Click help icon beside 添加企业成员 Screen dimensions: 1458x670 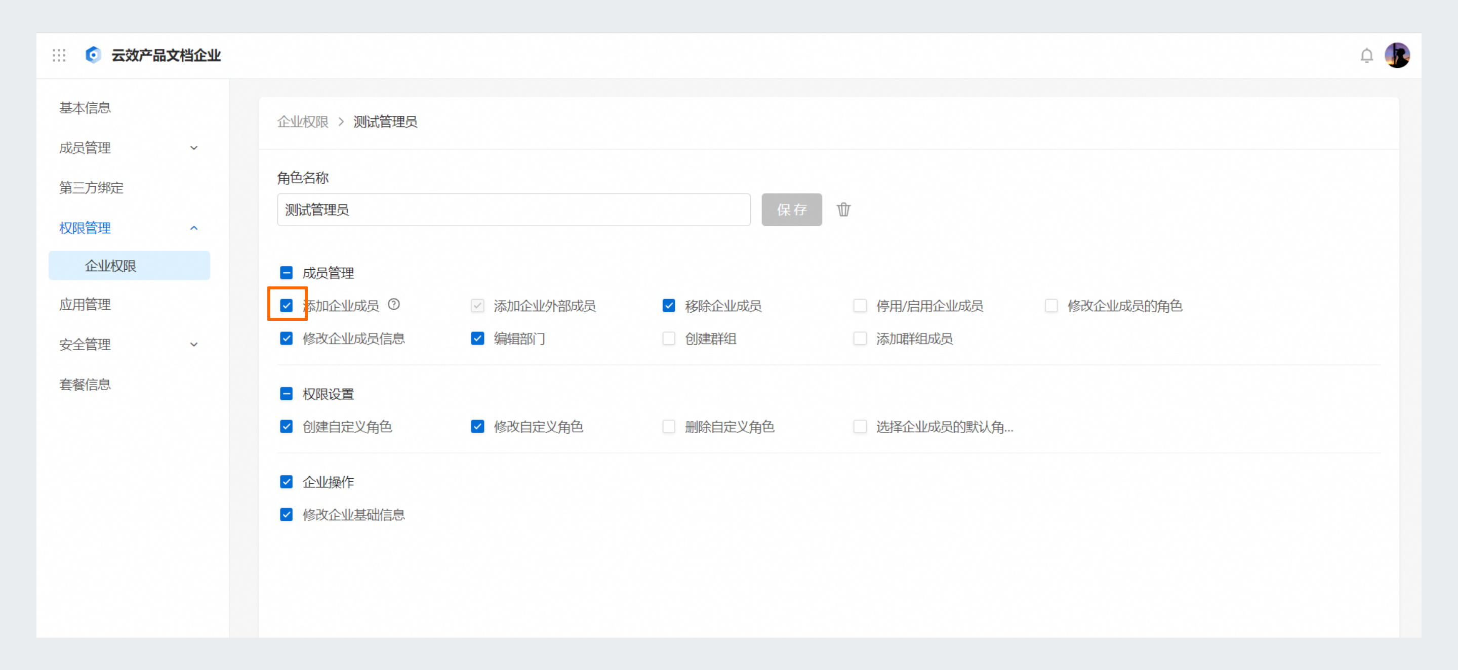(x=394, y=305)
